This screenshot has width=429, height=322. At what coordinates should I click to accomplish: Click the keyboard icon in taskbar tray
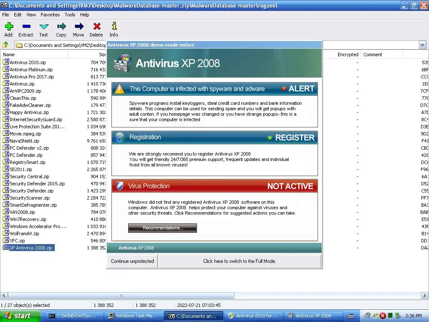point(351,316)
